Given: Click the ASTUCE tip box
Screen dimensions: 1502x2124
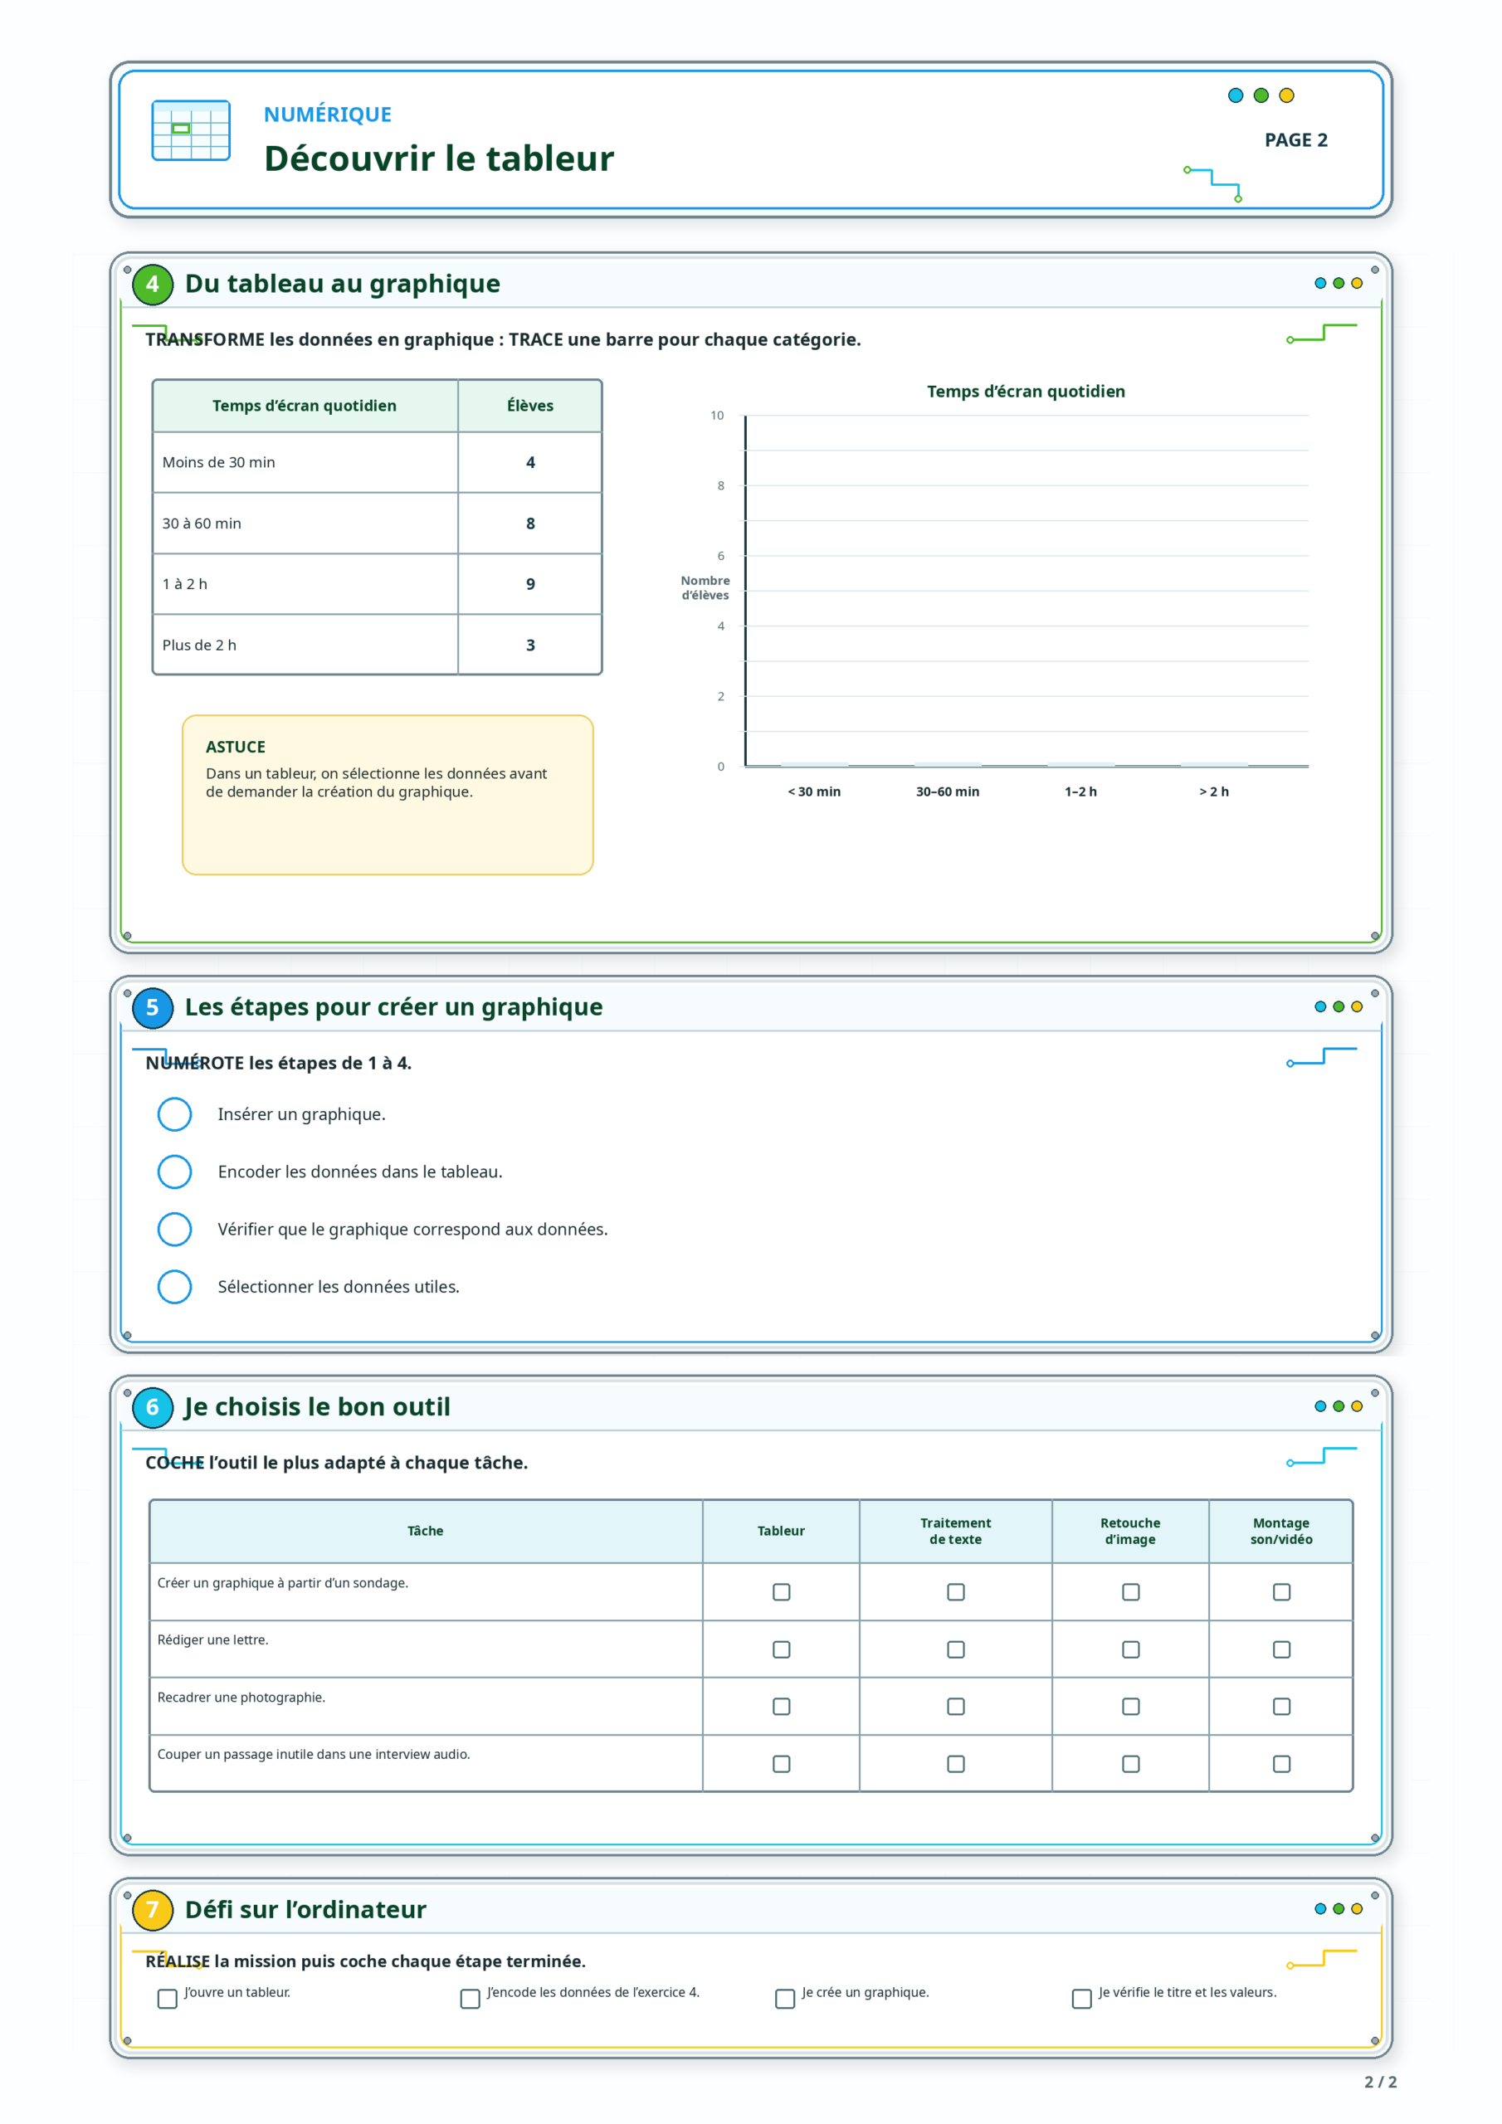Looking at the screenshot, I should 388,795.
